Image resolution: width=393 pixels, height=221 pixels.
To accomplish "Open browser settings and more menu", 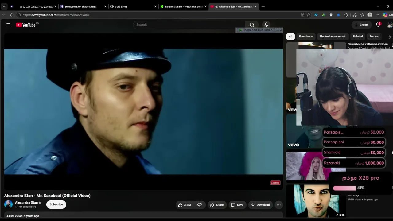I will click(x=377, y=15).
